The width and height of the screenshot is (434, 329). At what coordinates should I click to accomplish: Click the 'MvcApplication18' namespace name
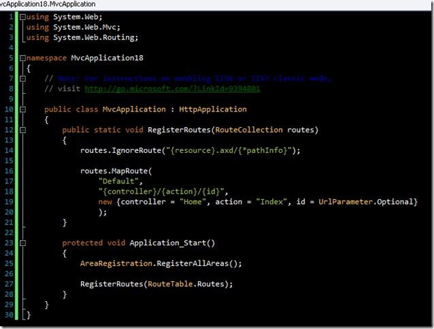107,58
